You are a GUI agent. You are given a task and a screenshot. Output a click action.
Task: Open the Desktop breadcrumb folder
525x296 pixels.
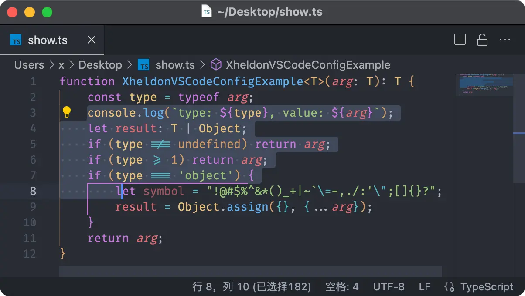(x=100, y=65)
